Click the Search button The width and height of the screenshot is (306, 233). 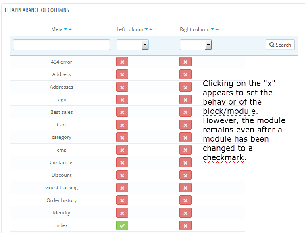(280, 45)
